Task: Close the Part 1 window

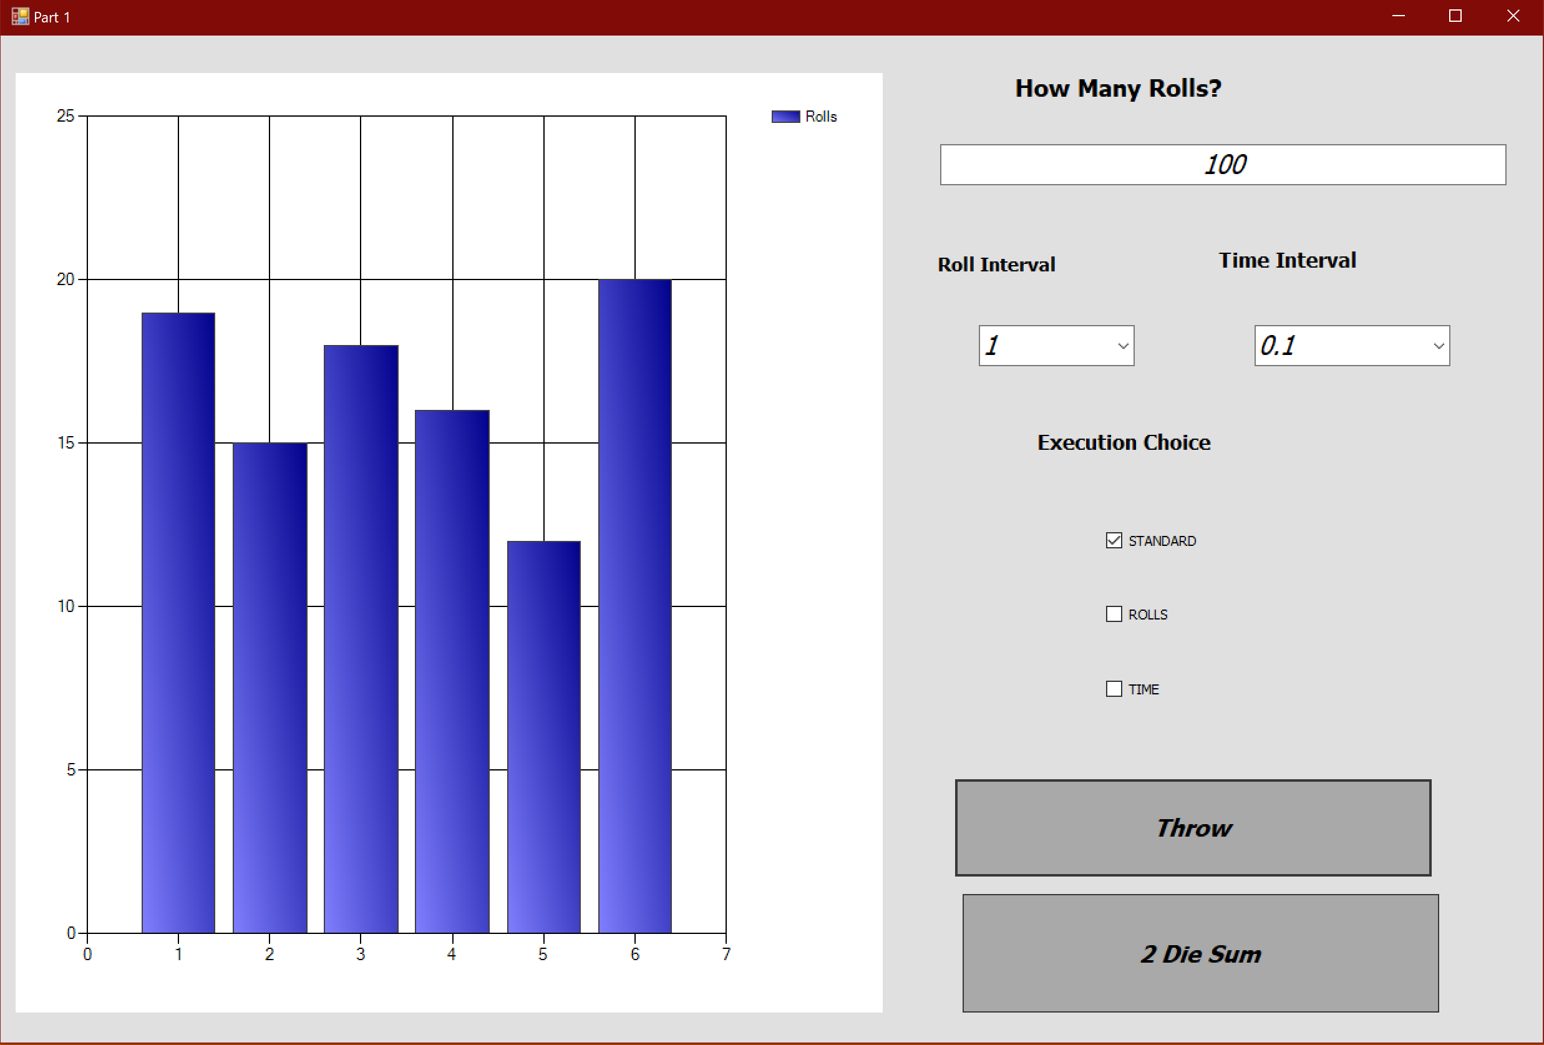Action: pyautogui.click(x=1513, y=16)
